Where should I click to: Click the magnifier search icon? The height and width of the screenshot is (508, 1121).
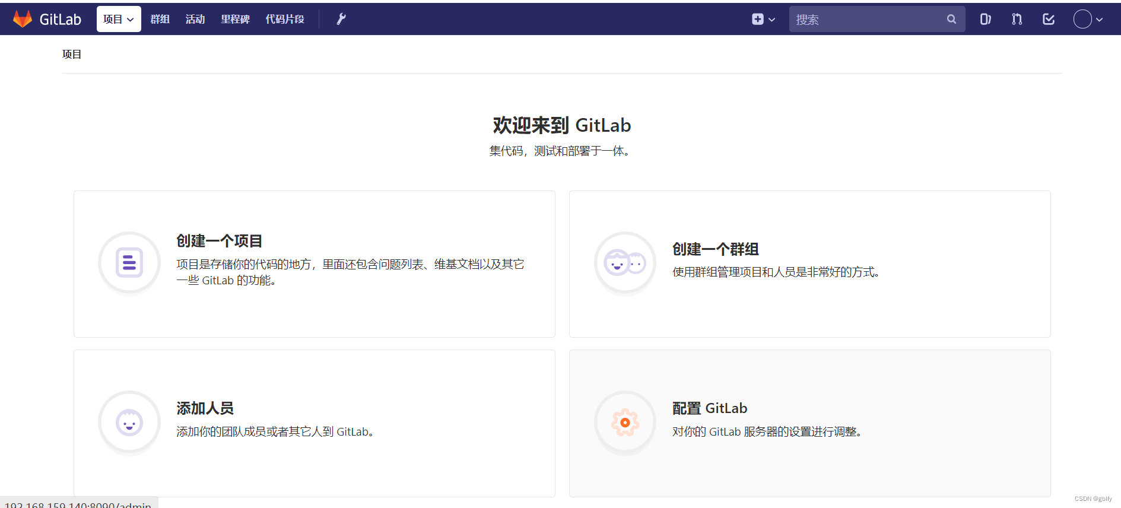coord(951,19)
